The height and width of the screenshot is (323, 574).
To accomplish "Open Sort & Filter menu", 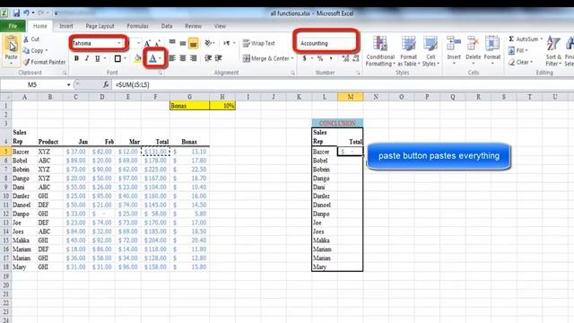I will click(x=553, y=51).
